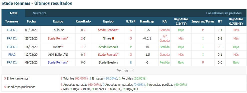Click the red card icon next to Nimes
This screenshot has height=93, width=247.
coord(113,38)
